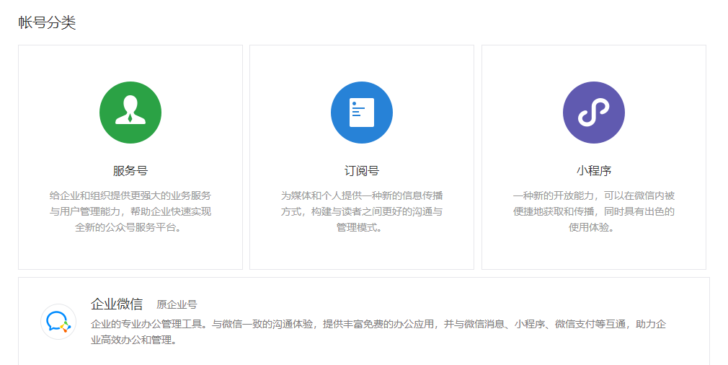728x365 pixels.
Task: Click the blue 订阅号 document icon
Action: coord(362,113)
